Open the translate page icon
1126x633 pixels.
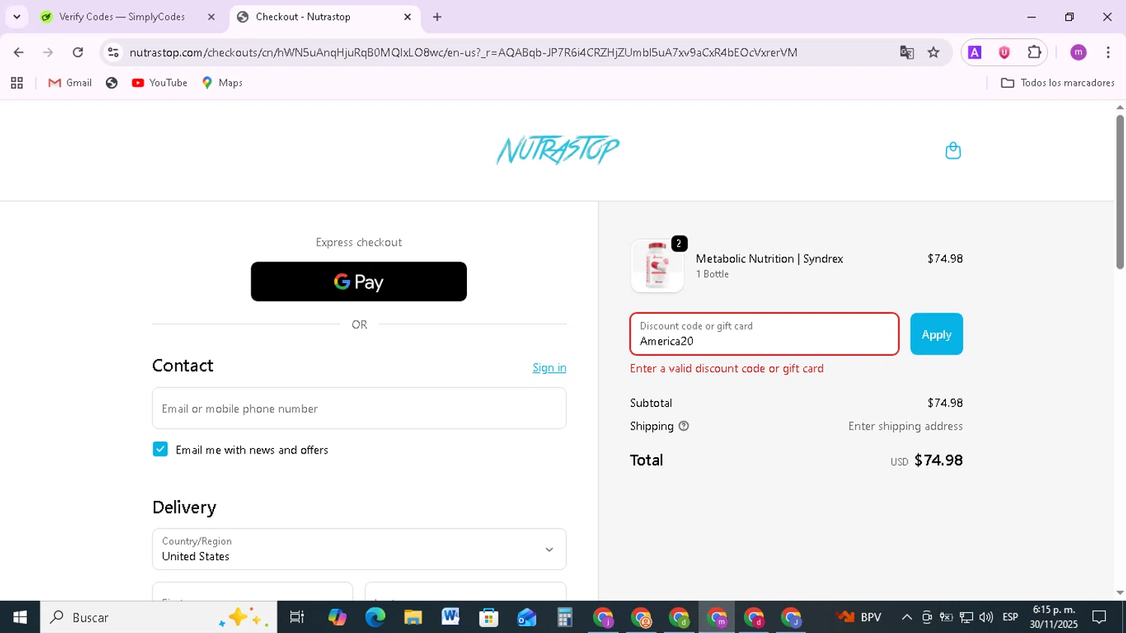907,53
